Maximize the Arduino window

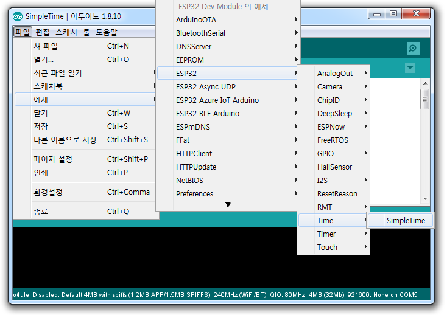[393, 13]
